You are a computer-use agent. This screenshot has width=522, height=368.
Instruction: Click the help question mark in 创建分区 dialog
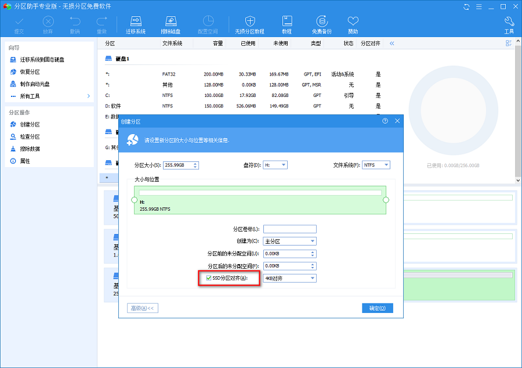(x=385, y=121)
